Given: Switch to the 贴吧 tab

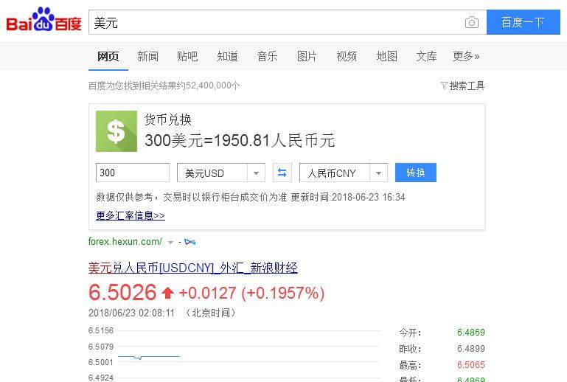Looking at the screenshot, I should 187,57.
